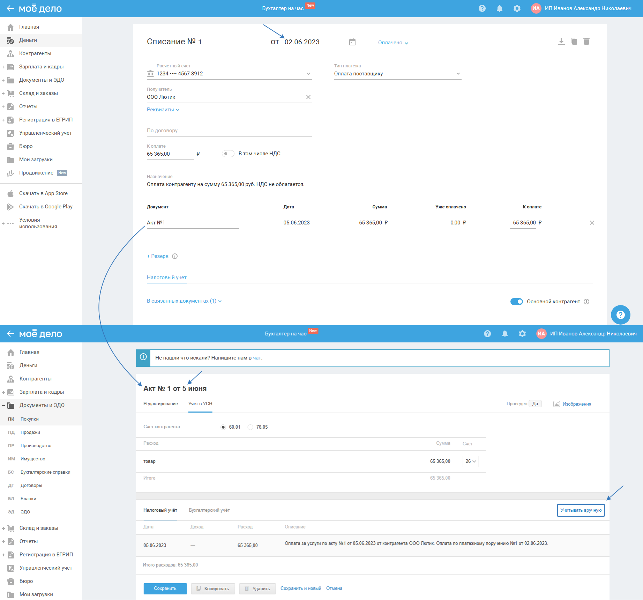
Task: Open the Налоговый учёт tab in the Акт view
Action: pos(160,510)
